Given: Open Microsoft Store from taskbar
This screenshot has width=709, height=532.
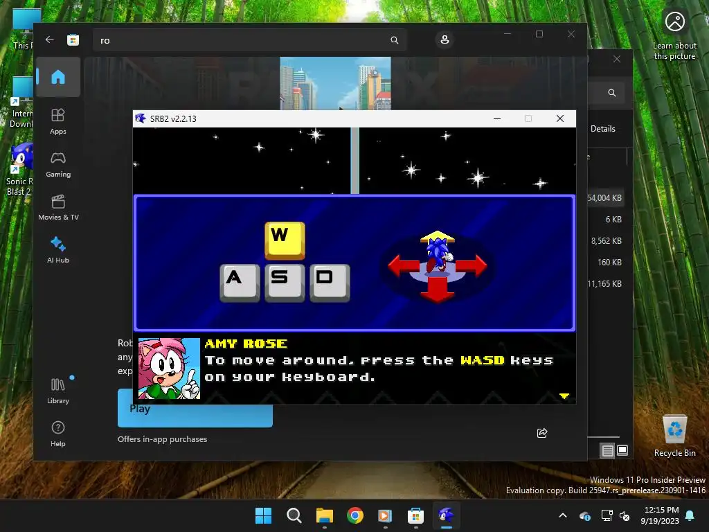Looking at the screenshot, I should [415, 515].
